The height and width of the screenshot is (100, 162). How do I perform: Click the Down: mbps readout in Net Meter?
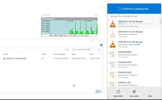(x=70, y=36)
